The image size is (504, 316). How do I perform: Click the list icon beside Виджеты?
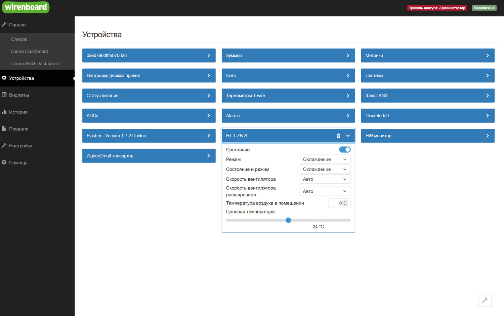click(4, 95)
